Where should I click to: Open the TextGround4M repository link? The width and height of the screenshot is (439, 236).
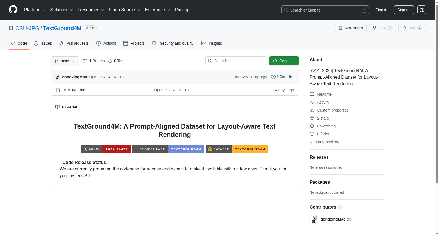[62, 28]
